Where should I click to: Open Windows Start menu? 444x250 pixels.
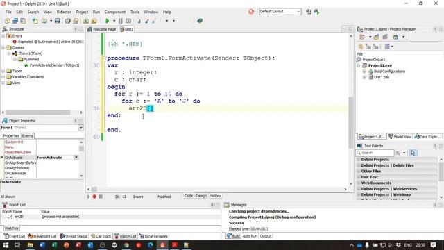tap(6, 245)
